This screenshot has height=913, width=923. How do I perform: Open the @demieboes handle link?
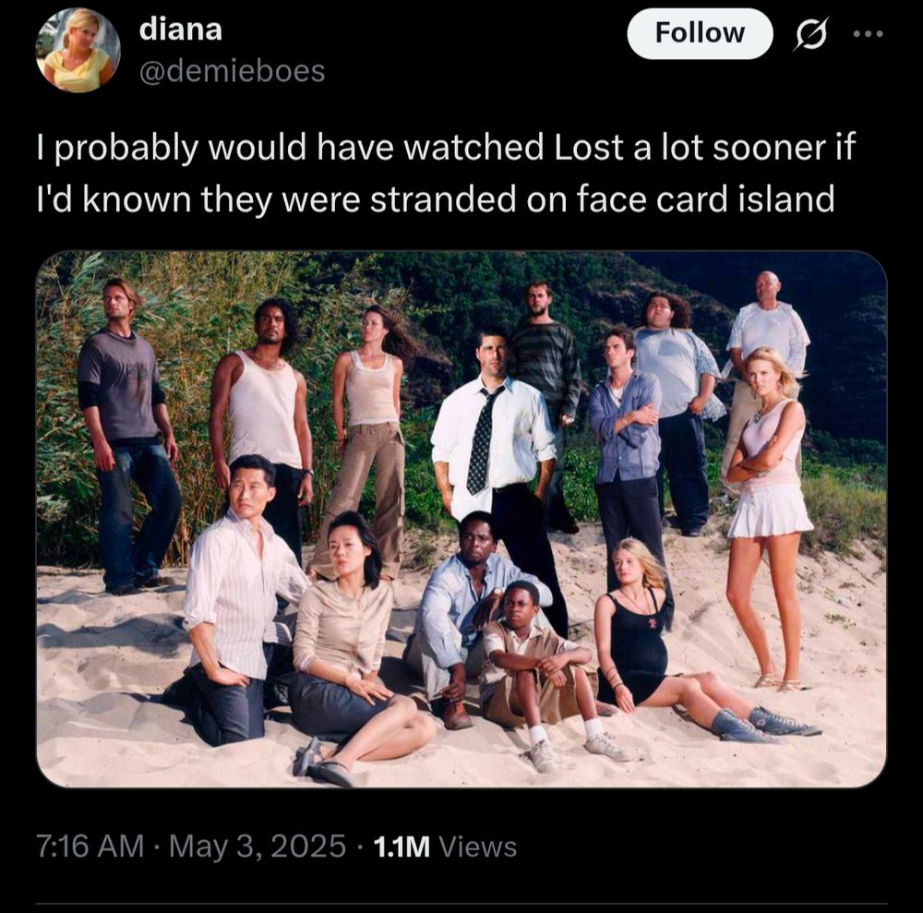click(232, 72)
